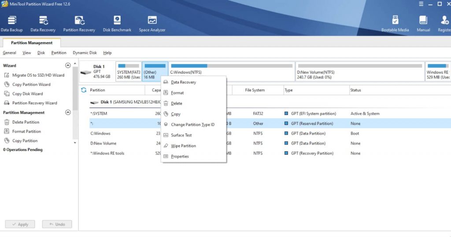The height and width of the screenshot is (237, 451).
Task: Open the Partition Recovery tool
Action: [x=79, y=24]
